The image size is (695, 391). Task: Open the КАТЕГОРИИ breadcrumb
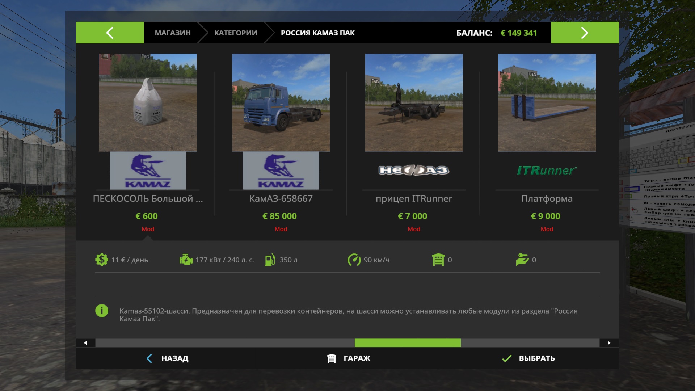tap(236, 33)
